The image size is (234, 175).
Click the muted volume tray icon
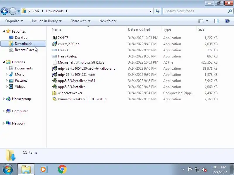point(204,169)
